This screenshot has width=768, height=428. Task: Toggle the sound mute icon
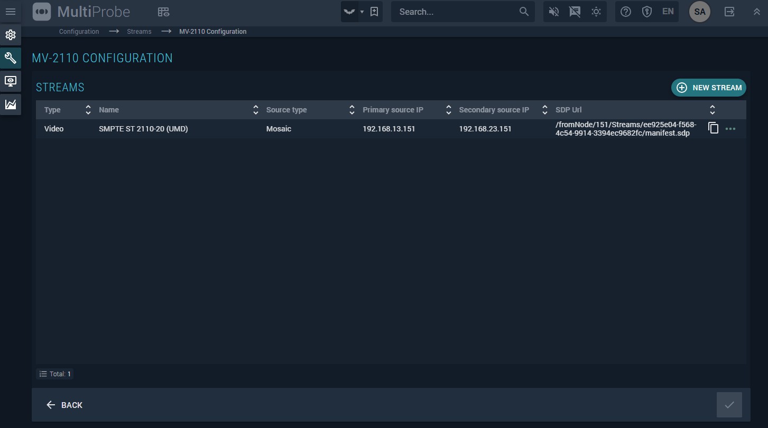pyautogui.click(x=554, y=12)
